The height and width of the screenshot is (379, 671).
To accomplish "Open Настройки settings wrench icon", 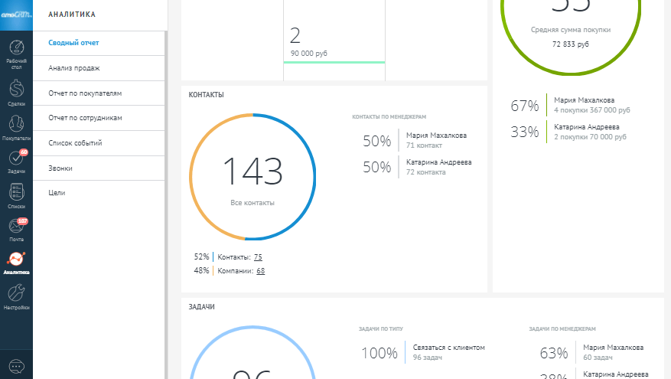I will tap(16, 296).
